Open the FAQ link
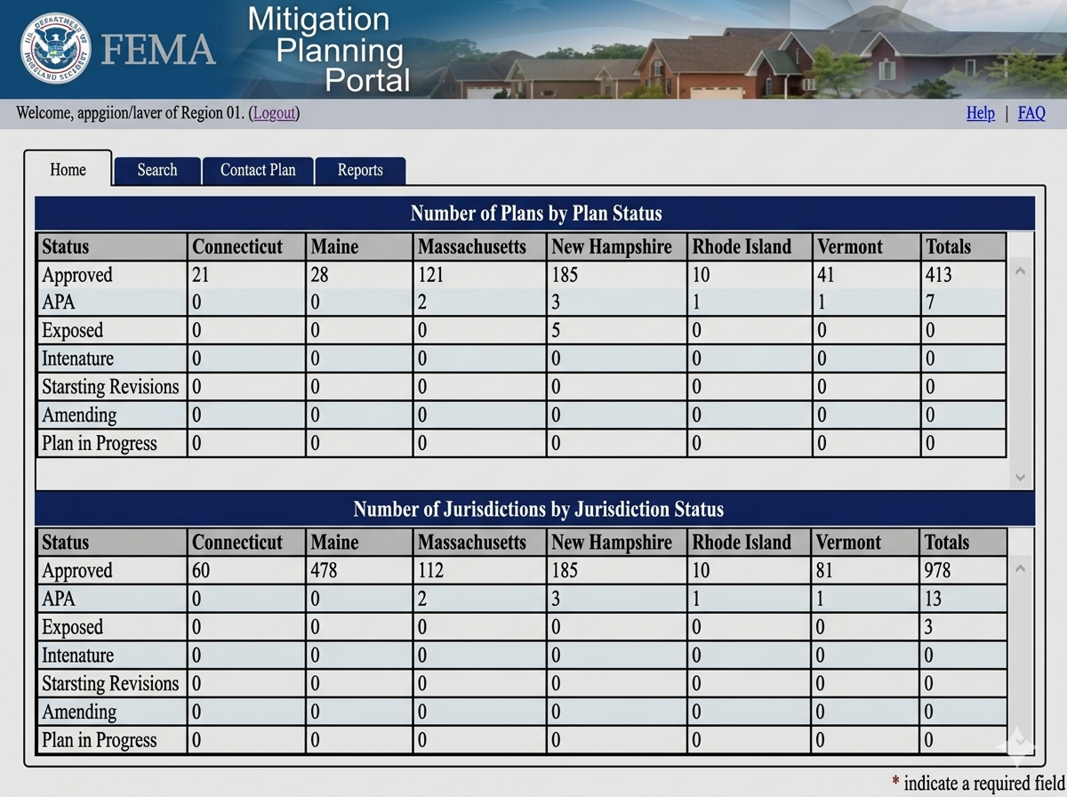This screenshot has width=1067, height=797. pos(1031,113)
